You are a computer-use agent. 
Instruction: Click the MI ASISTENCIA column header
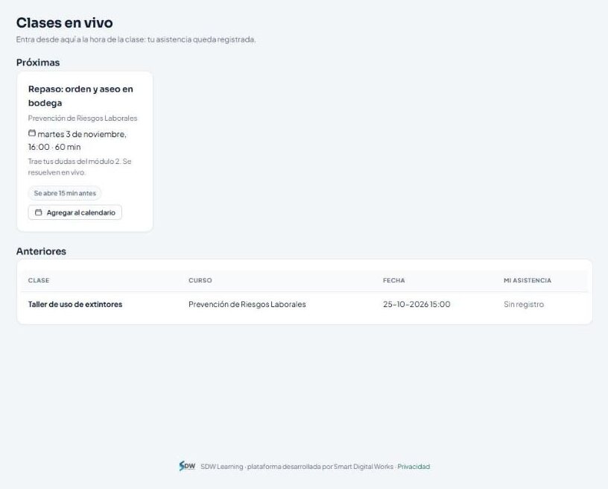pos(528,280)
